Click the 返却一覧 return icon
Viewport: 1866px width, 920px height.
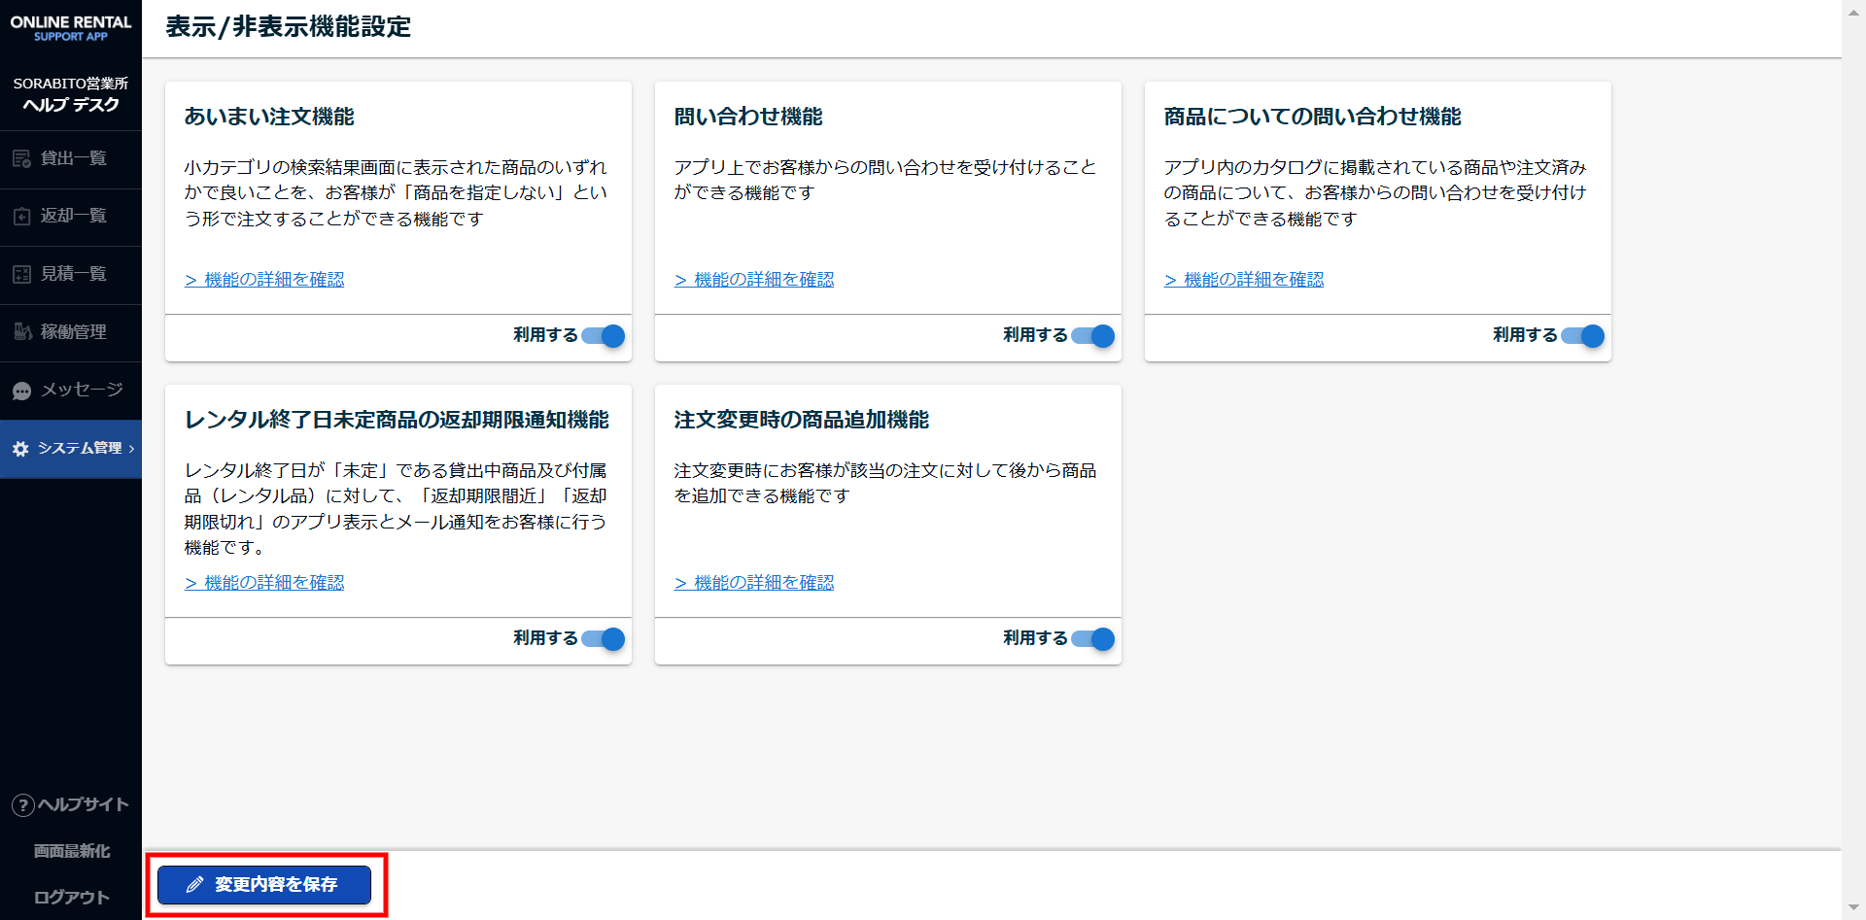(21, 217)
